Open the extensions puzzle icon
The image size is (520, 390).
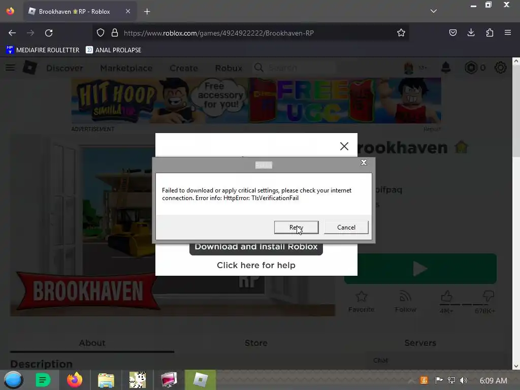490,32
